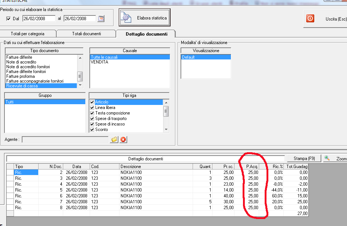Click the Agente input field
This screenshot has height=226, width=347.
click(x=65, y=140)
